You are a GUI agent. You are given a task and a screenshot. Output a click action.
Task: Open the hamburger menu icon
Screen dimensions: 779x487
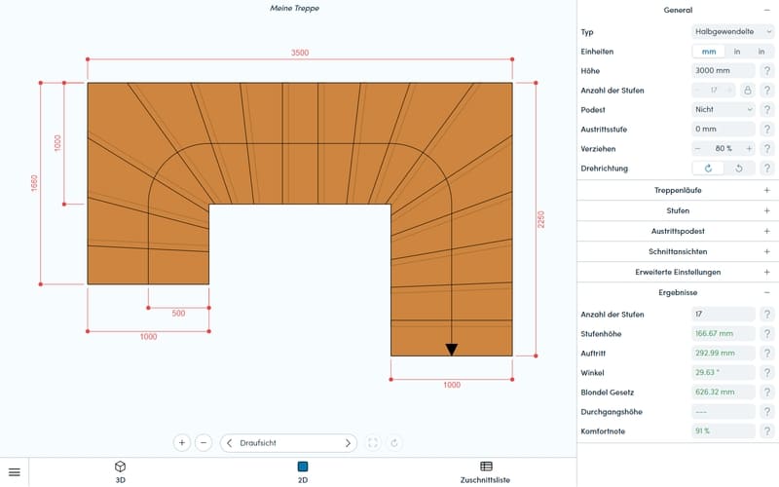point(15,472)
